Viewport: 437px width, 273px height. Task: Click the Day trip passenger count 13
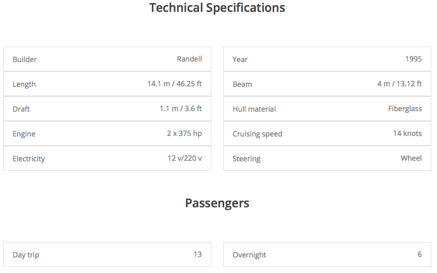click(x=197, y=254)
